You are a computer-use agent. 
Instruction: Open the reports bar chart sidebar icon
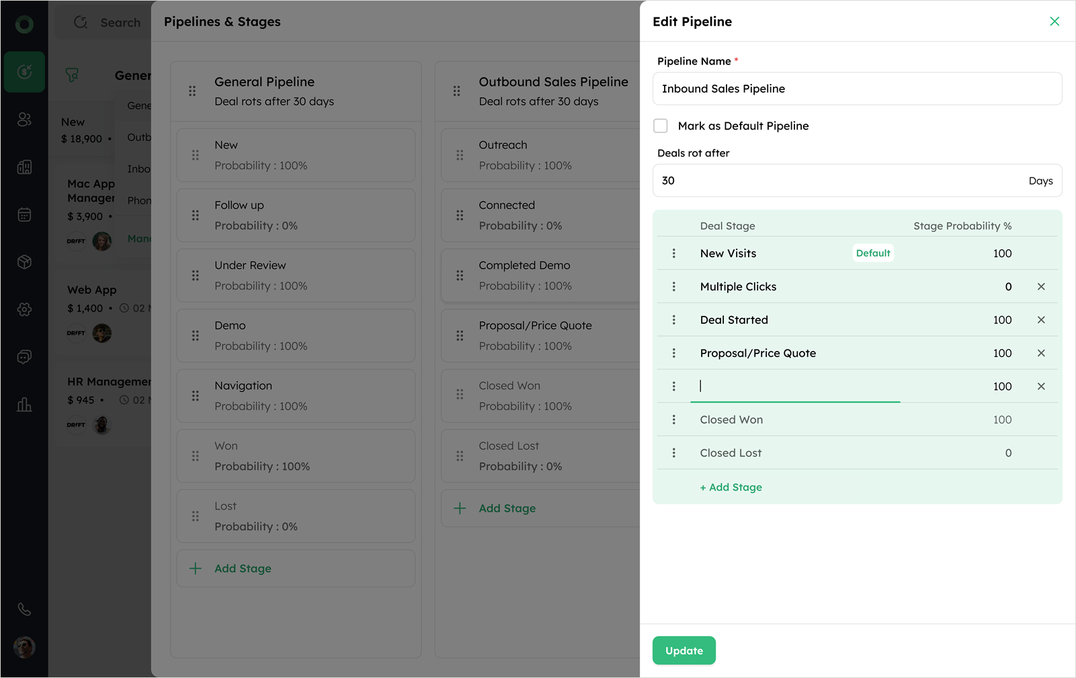tap(24, 405)
